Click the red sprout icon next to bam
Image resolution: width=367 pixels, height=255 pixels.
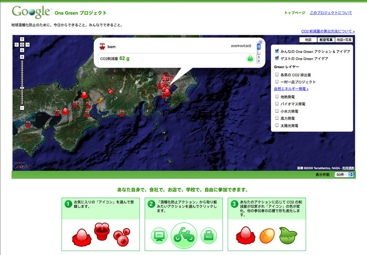coord(102,46)
